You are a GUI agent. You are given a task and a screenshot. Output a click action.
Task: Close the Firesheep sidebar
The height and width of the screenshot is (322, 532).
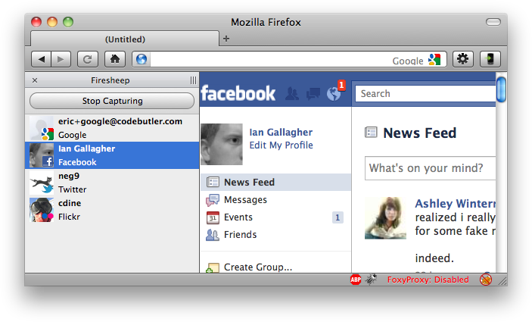point(35,80)
